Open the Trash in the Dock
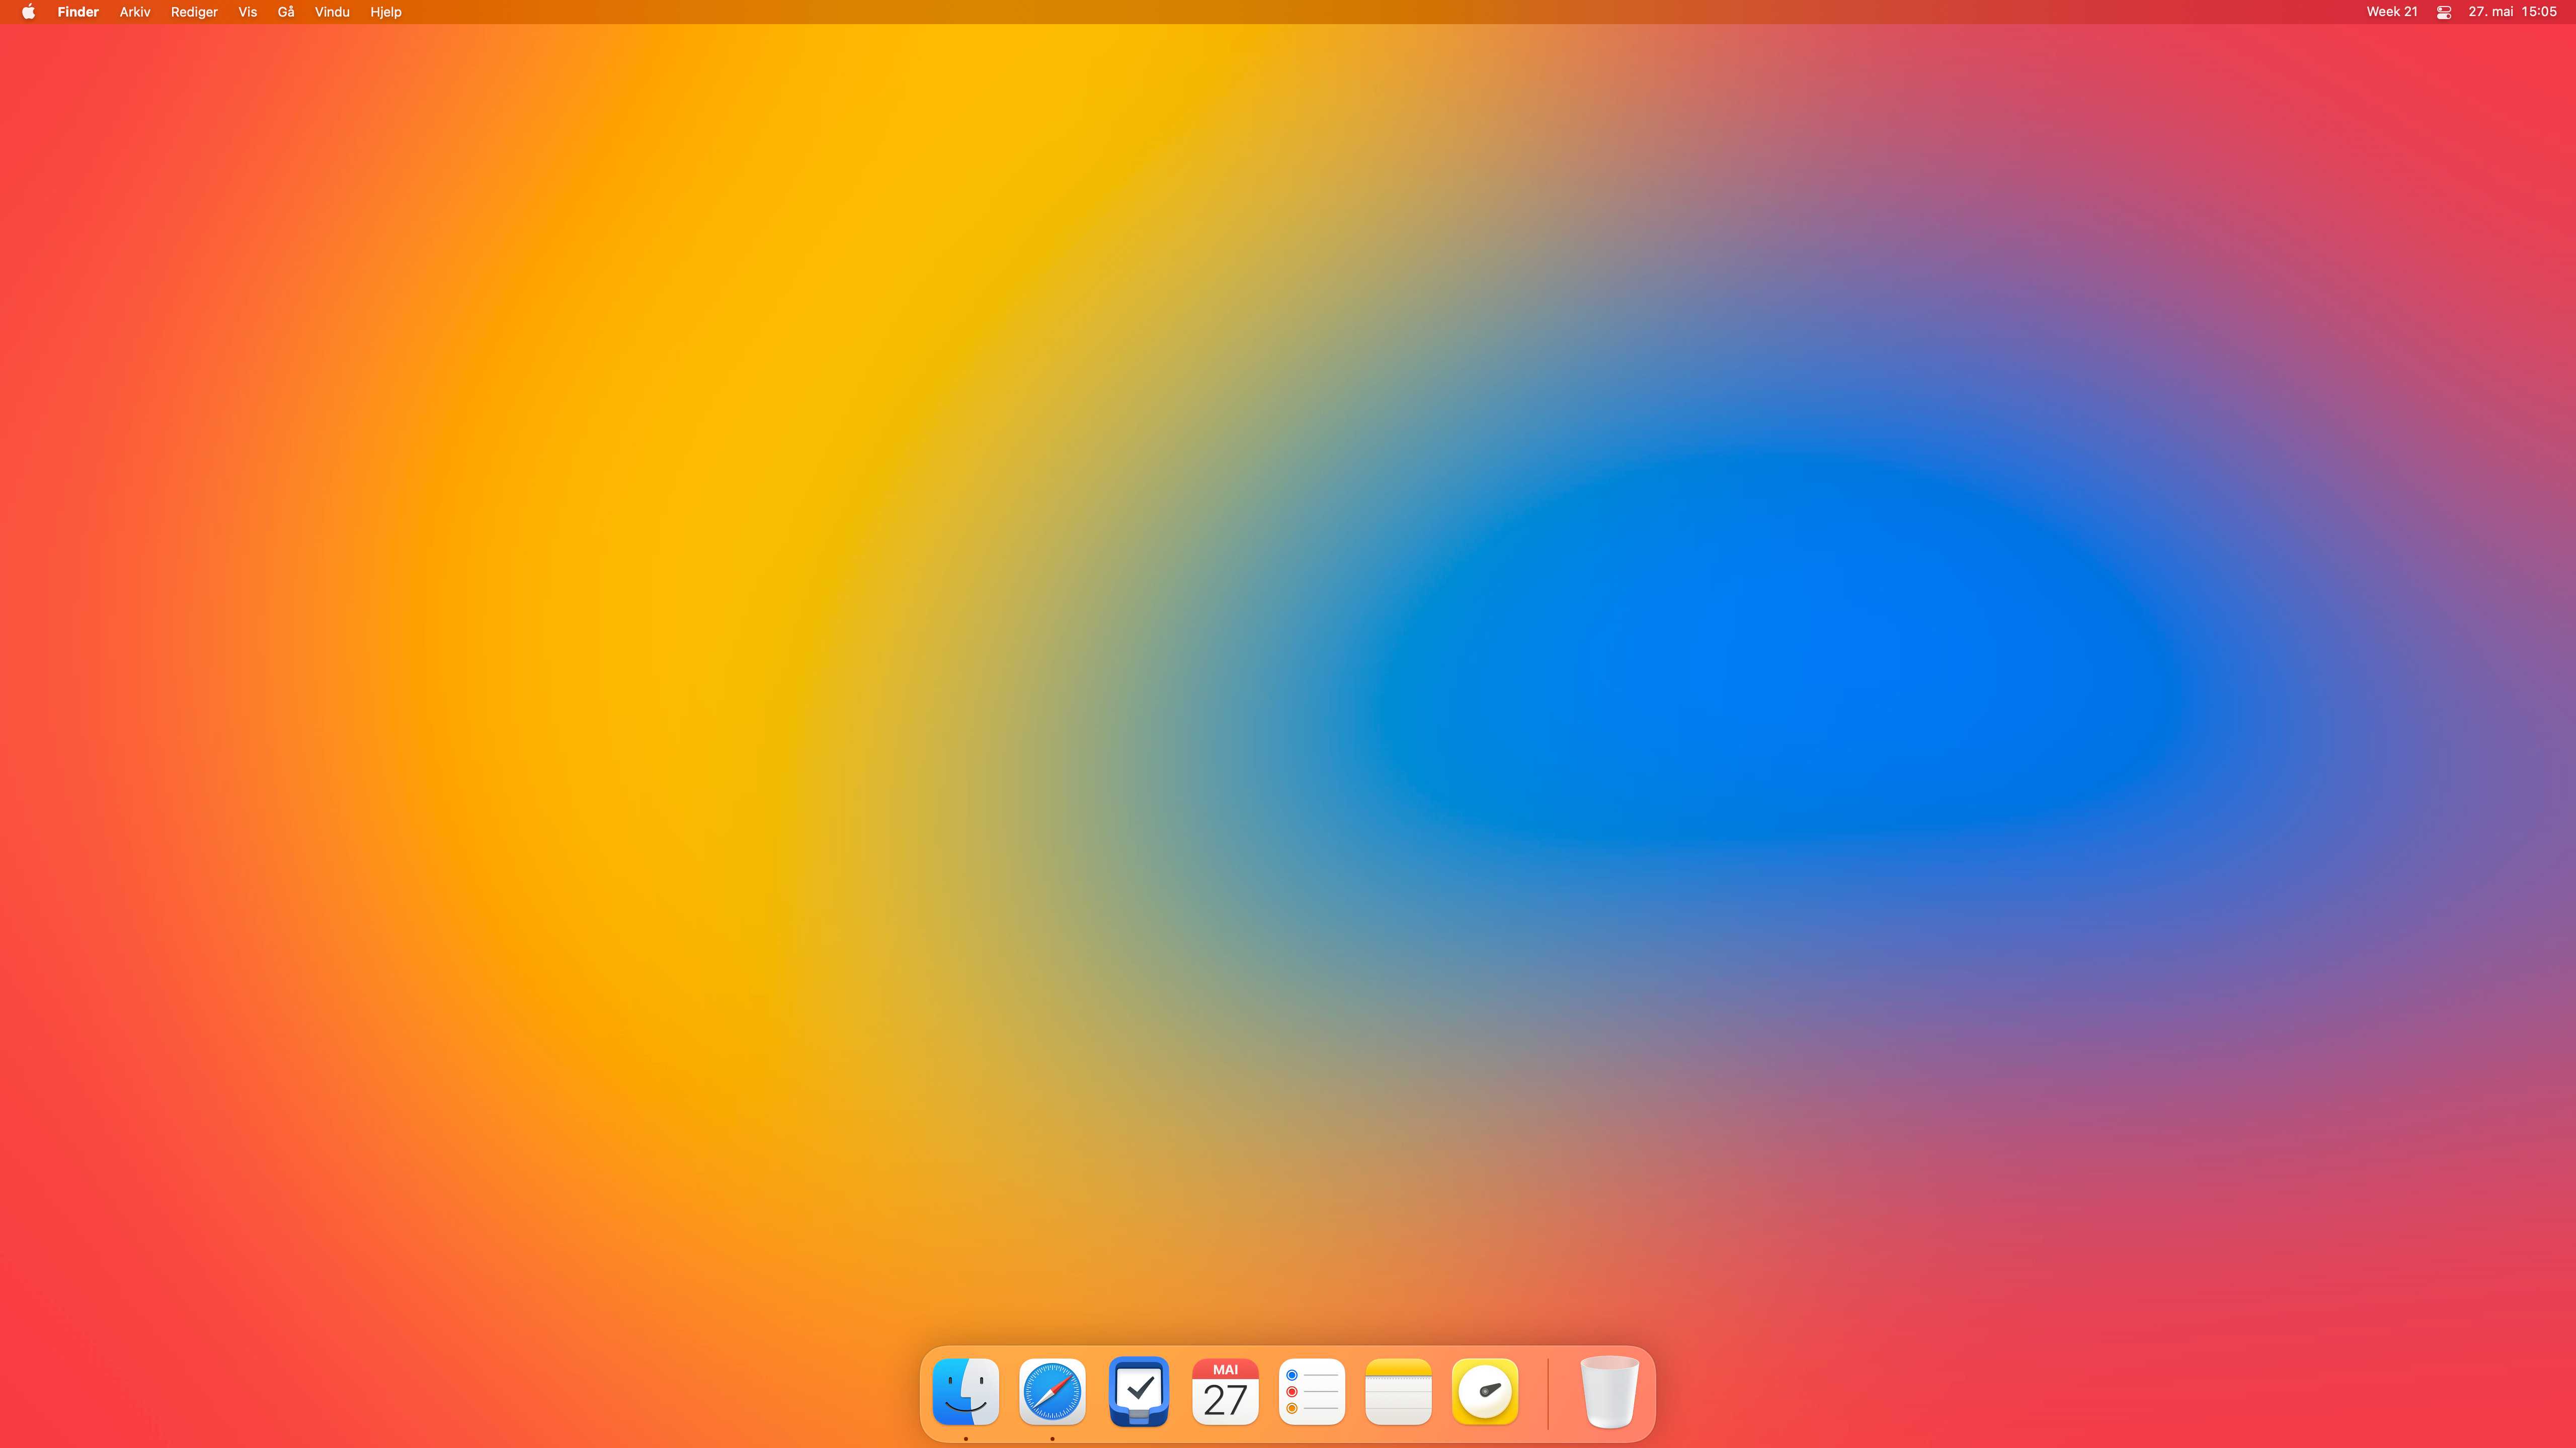 coord(1609,1391)
